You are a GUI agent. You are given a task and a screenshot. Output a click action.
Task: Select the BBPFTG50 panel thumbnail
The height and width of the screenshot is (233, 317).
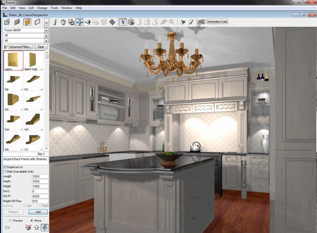34,61
